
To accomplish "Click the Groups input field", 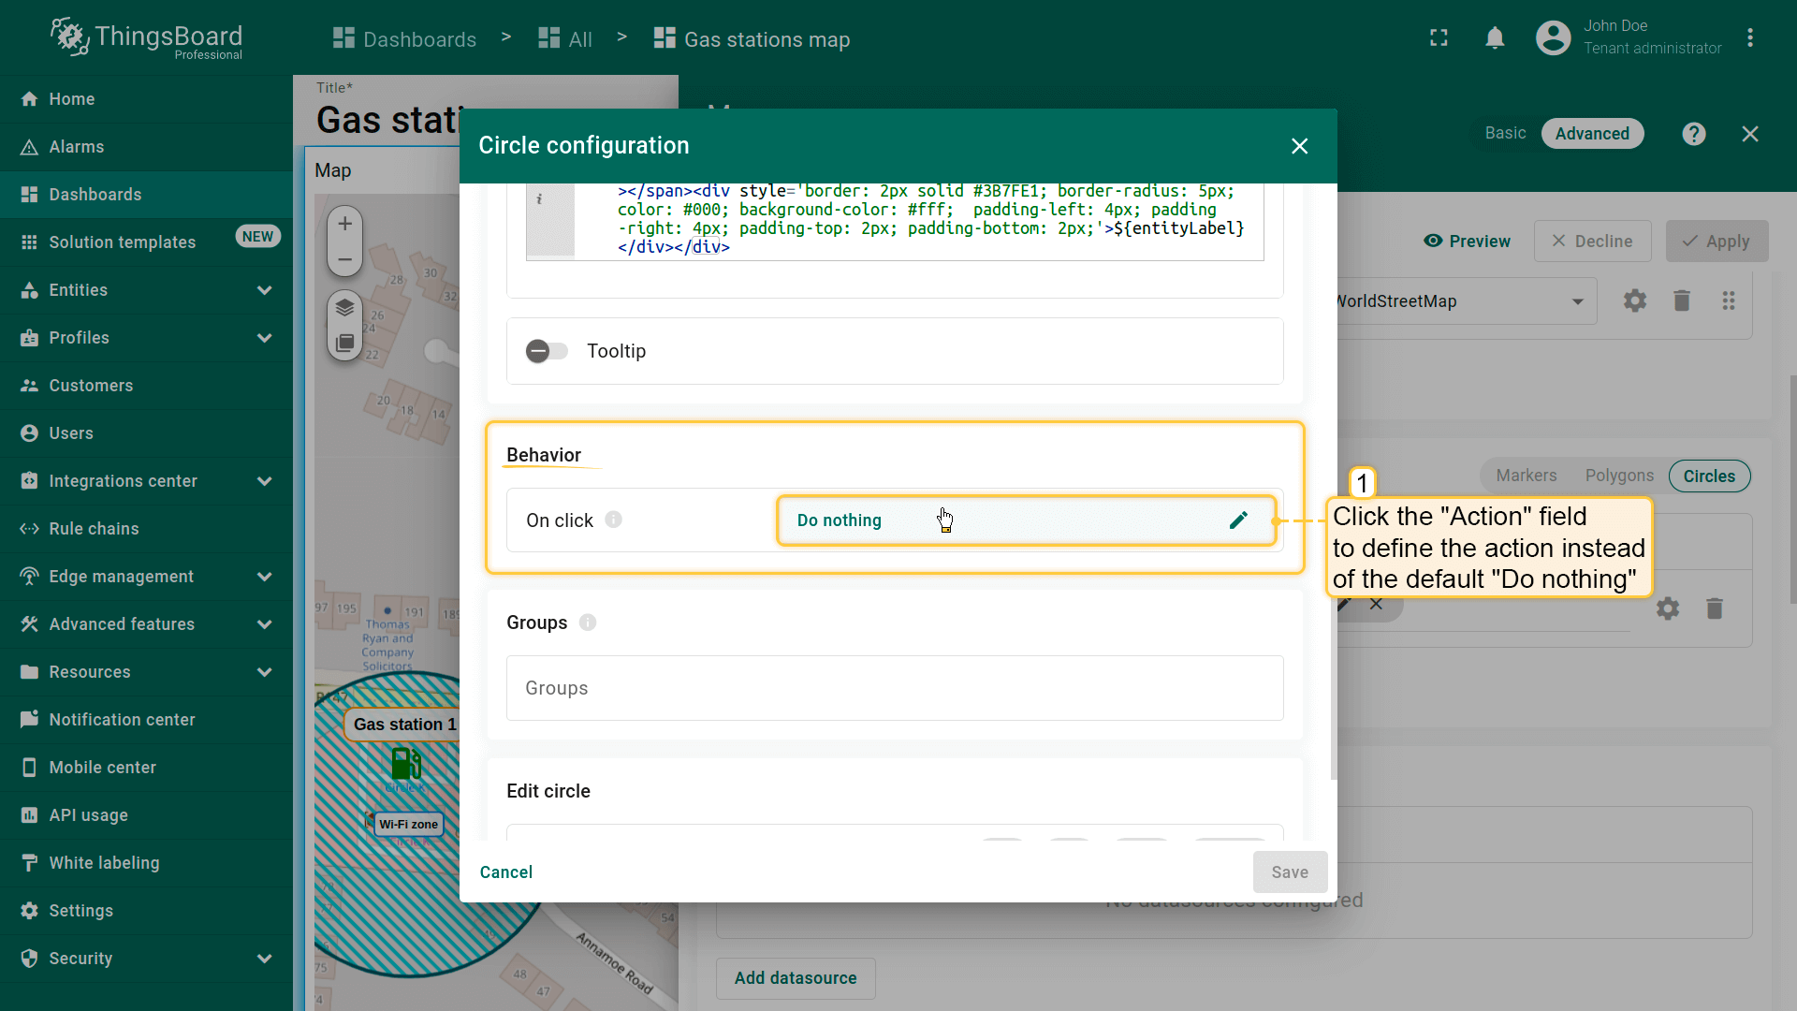I will click(x=894, y=688).
